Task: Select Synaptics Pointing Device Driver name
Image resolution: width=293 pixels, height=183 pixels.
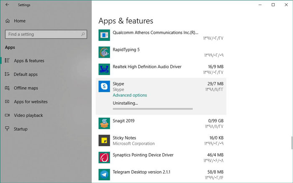Action: 143,155
